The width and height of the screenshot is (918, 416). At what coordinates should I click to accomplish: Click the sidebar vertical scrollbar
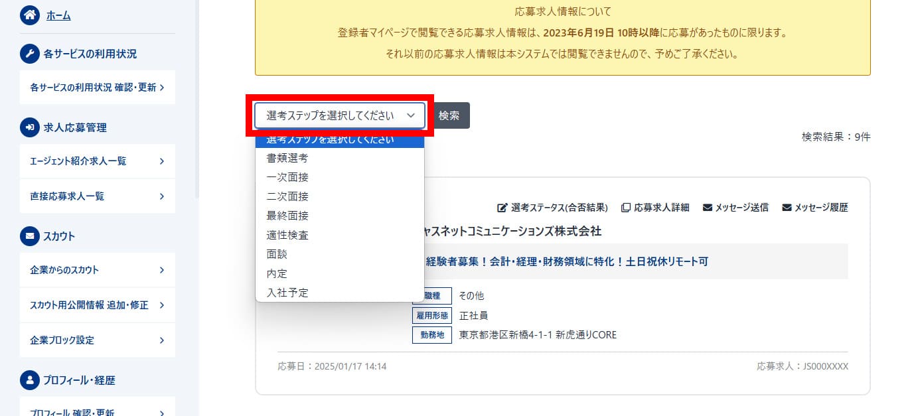[x=196, y=100]
